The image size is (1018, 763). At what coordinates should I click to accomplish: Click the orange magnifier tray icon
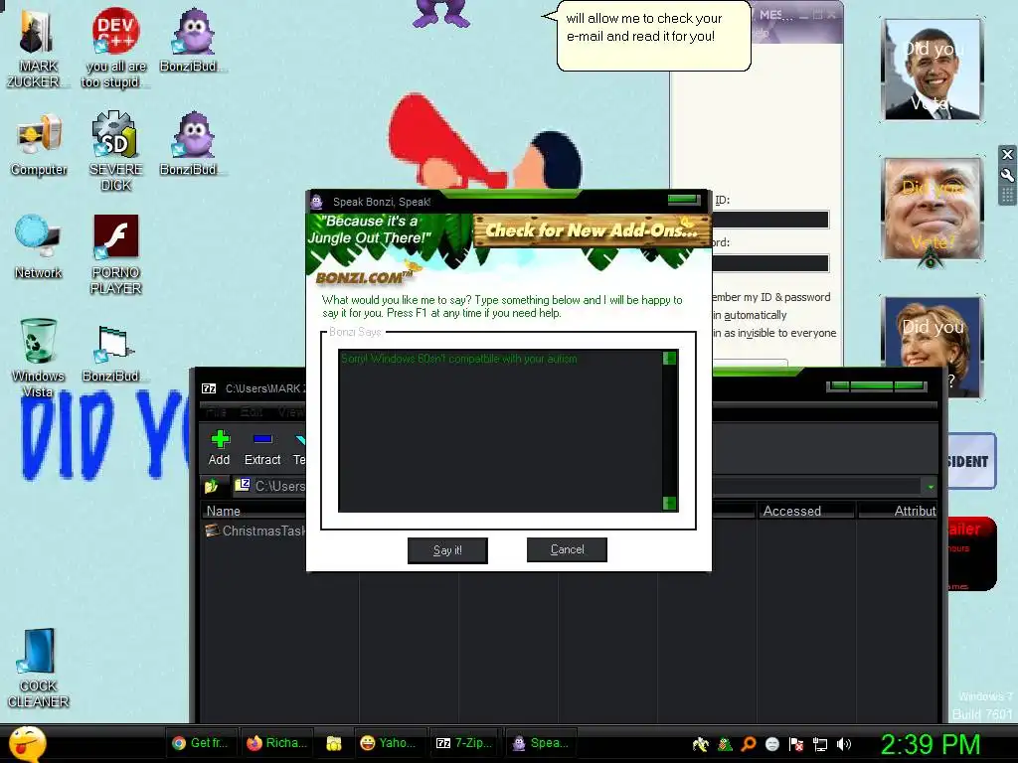[749, 744]
